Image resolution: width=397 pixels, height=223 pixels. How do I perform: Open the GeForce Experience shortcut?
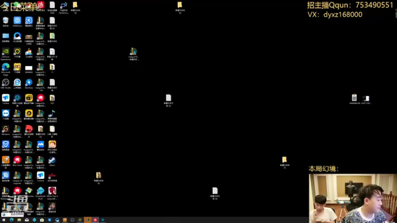point(5,54)
